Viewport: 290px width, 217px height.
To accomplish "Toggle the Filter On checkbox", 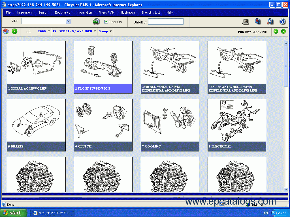I will [x=106, y=21].
